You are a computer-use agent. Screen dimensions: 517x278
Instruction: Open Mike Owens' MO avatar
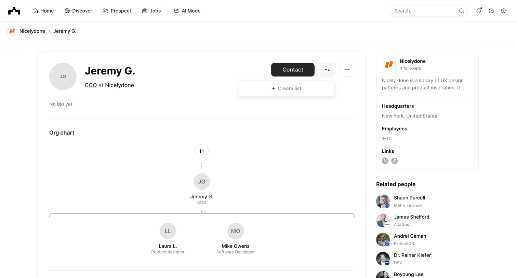tap(236, 231)
